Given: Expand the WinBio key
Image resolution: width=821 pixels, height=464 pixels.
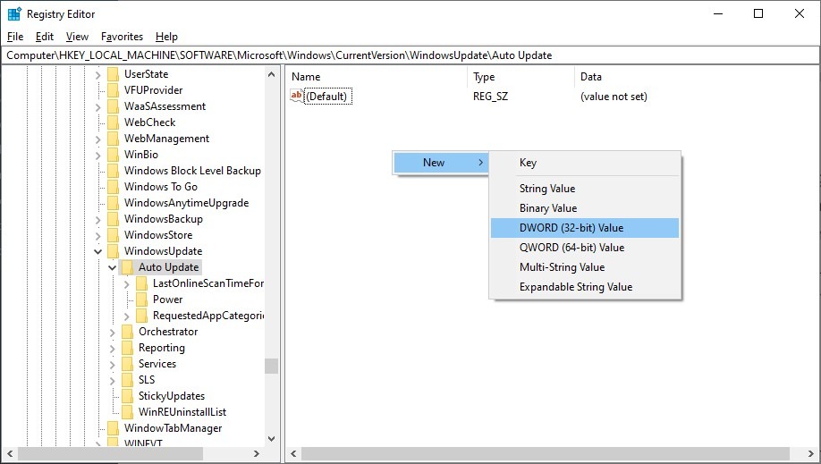Looking at the screenshot, I should click(97, 155).
